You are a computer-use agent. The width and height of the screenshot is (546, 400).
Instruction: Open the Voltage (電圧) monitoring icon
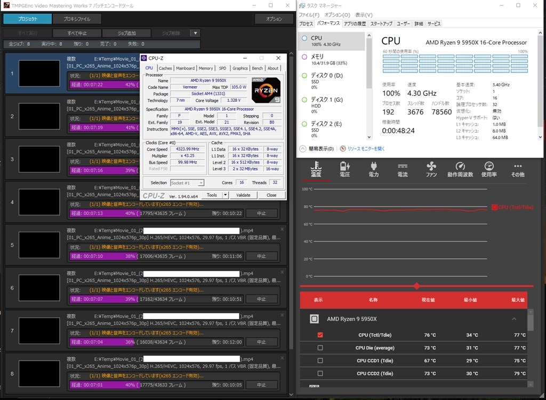point(345,170)
